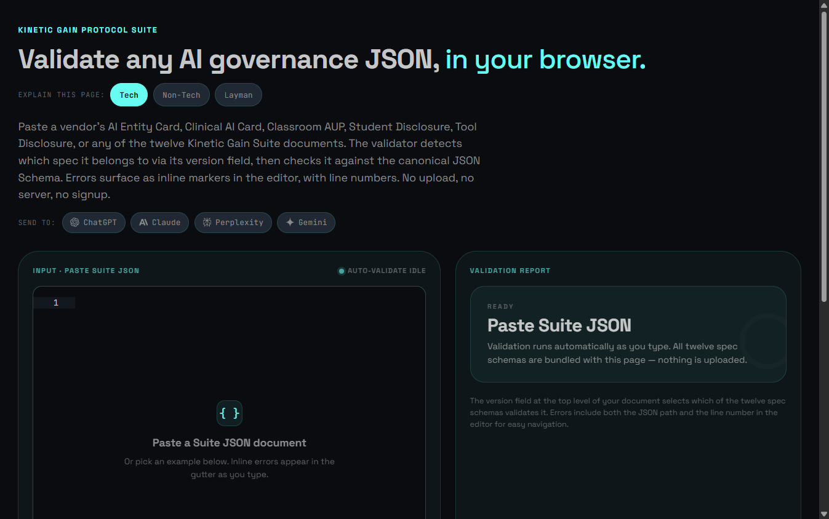
Task: Click the curly braces JSON icon
Action: click(230, 413)
